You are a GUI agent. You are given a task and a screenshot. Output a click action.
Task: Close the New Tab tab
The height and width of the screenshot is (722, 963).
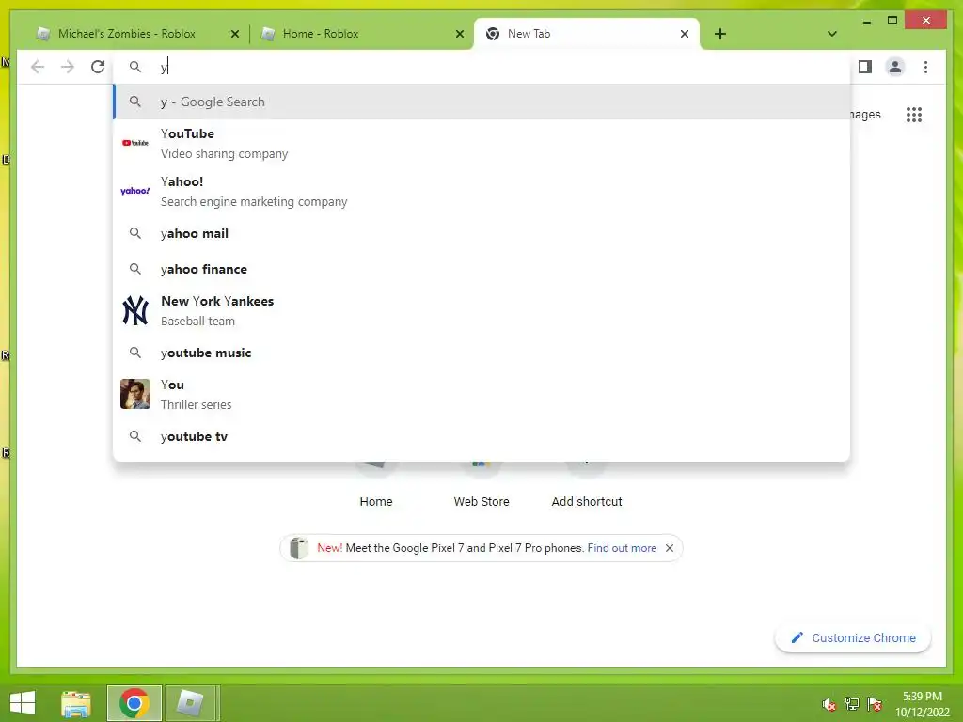tap(685, 34)
